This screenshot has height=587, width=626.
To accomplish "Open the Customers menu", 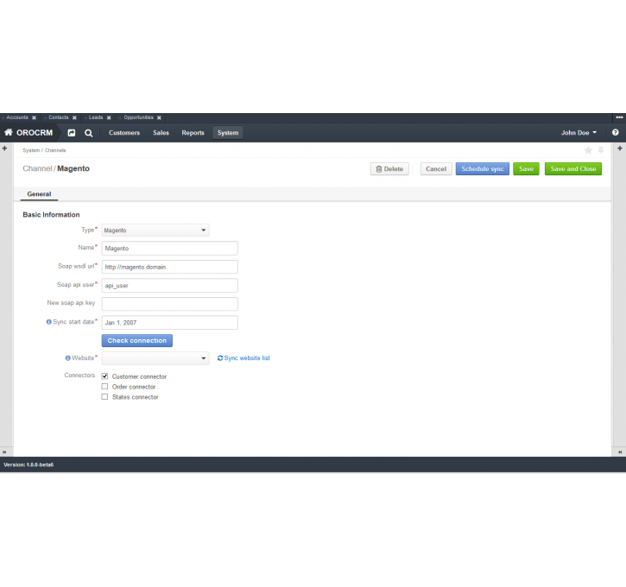I will [x=124, y=133].
